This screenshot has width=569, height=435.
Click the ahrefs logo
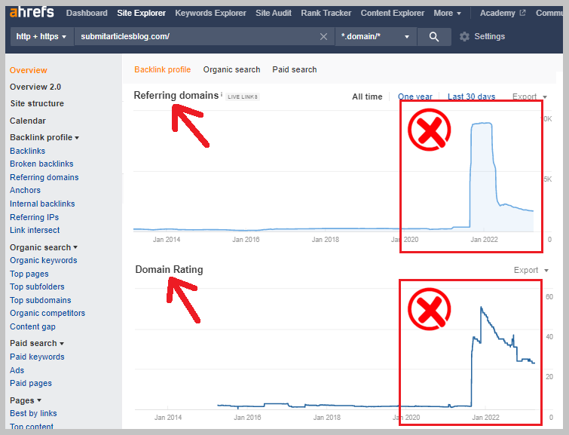click(x=32, y=12)
